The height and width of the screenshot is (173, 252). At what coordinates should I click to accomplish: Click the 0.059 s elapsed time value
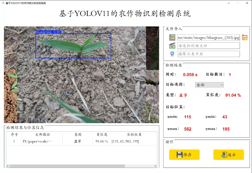(x=190, y=75)
